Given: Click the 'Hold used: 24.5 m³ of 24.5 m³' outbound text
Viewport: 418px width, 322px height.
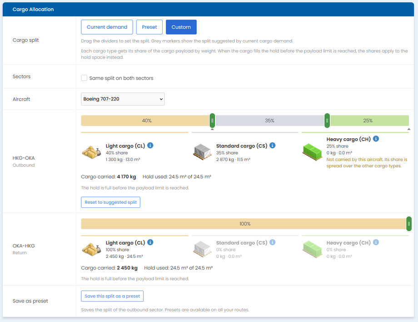Looking at the screenshot, I should [177, 176].
